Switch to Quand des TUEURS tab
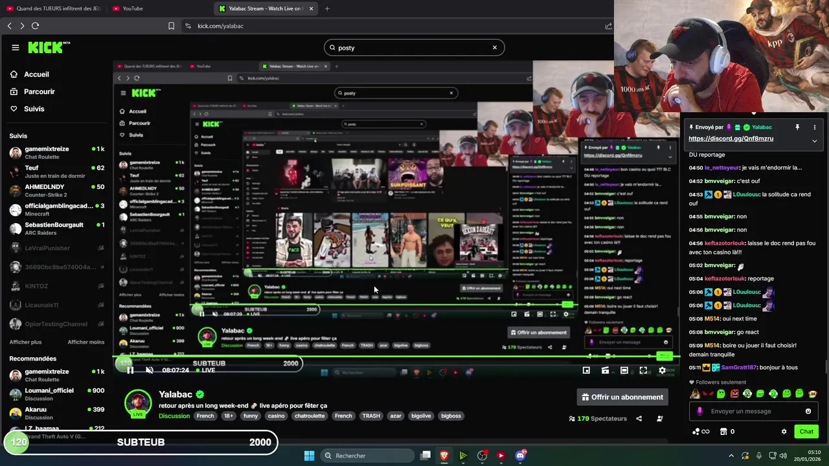 53,8
